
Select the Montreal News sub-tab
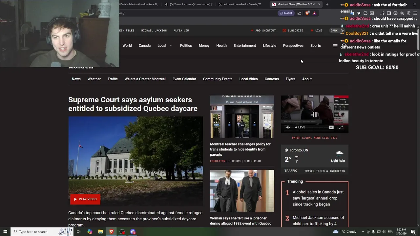click(76, 79)
